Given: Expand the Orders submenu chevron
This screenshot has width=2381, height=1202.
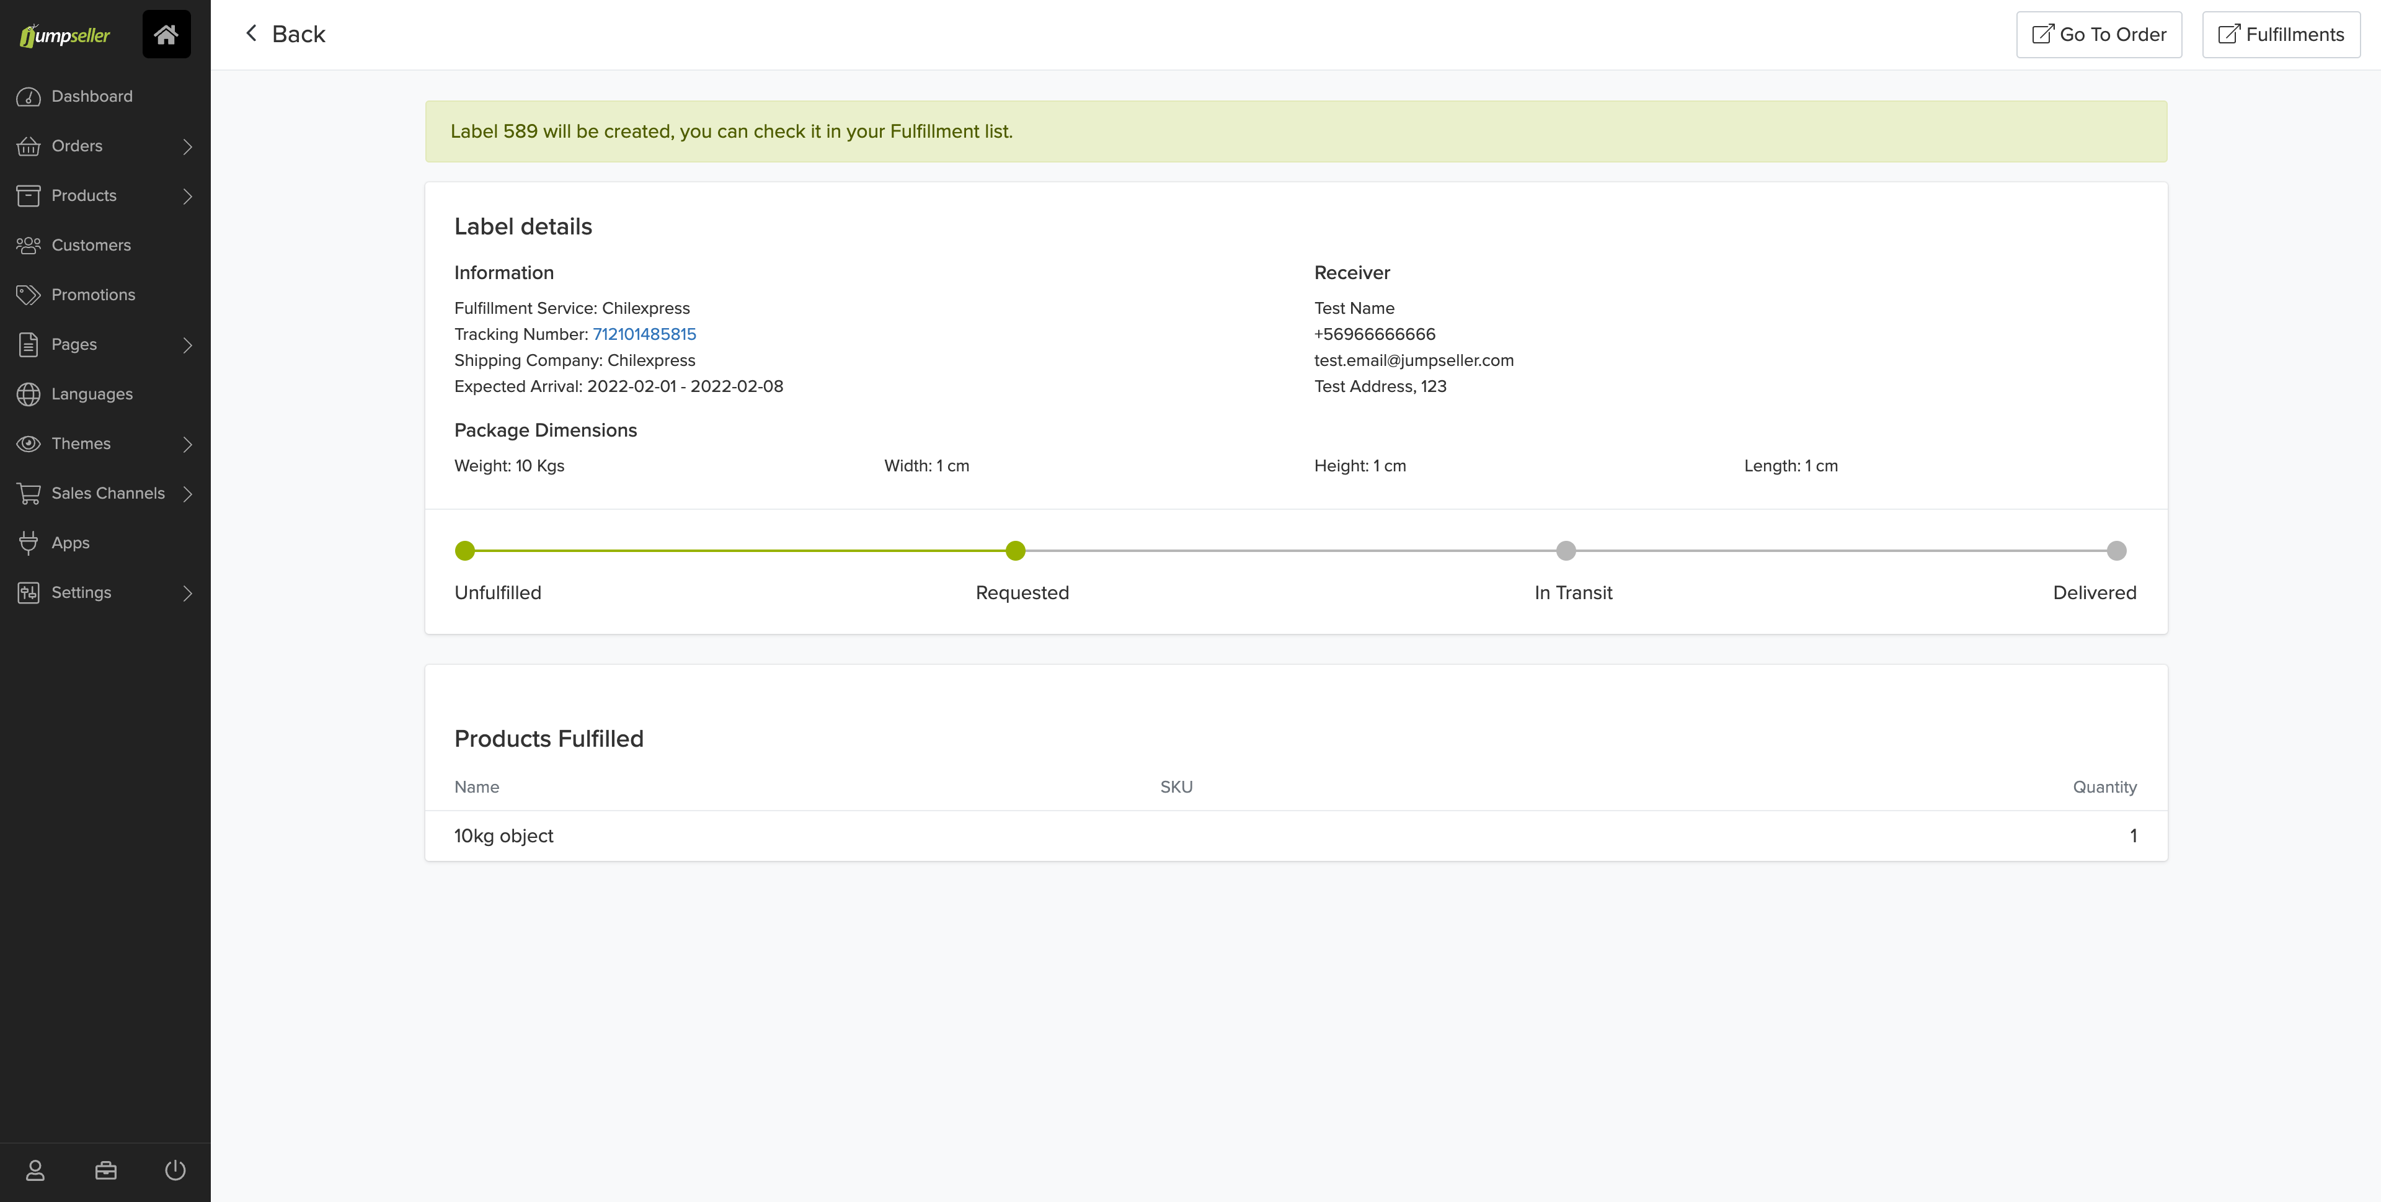Looking at the screenshot, I should coord(188,146).
